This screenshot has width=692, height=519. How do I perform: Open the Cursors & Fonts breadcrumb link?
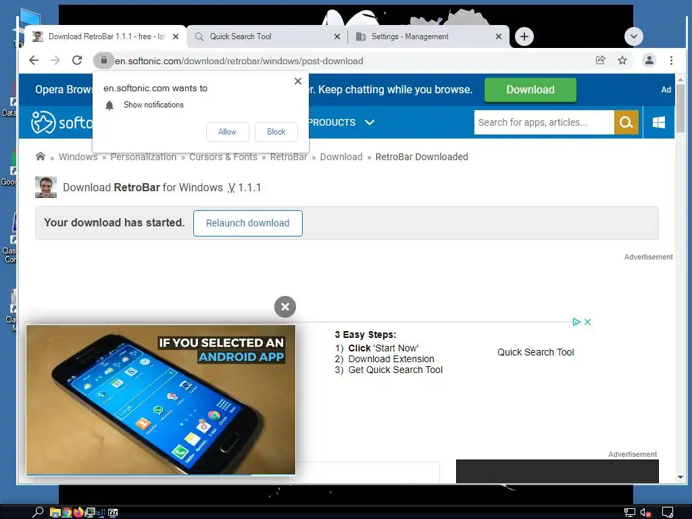223,157
